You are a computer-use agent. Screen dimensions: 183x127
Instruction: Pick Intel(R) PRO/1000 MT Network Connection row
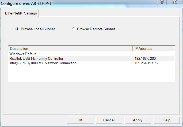click(43, 63)
